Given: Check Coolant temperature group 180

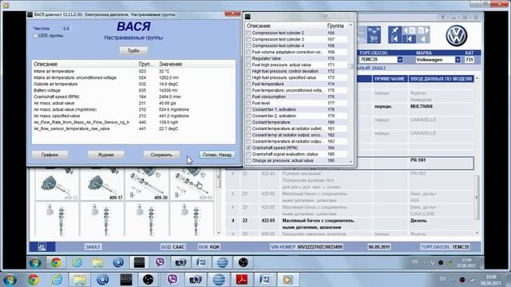Looking at the screenshot, I should tap(248, 122).
